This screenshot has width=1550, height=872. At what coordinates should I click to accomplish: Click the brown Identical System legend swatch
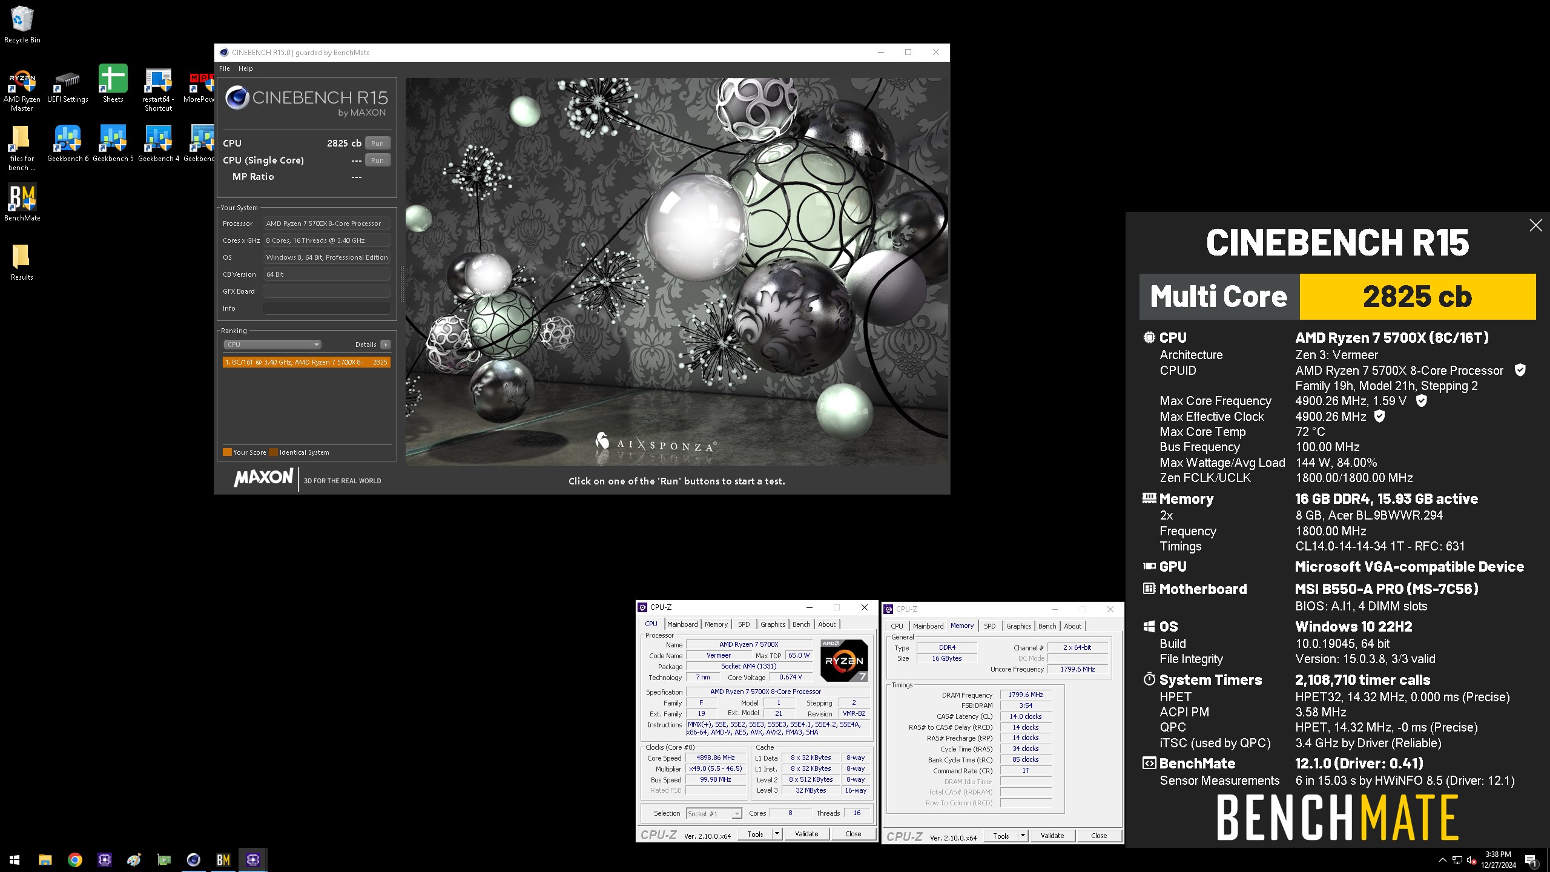coord(273,452)
